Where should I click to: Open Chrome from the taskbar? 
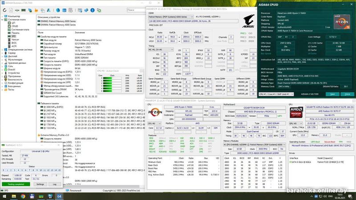23,196
